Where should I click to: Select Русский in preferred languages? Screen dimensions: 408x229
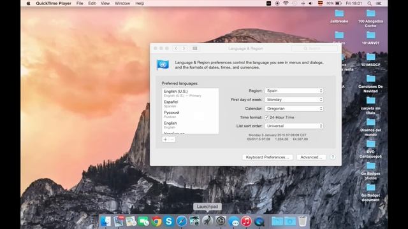[190, 114]
